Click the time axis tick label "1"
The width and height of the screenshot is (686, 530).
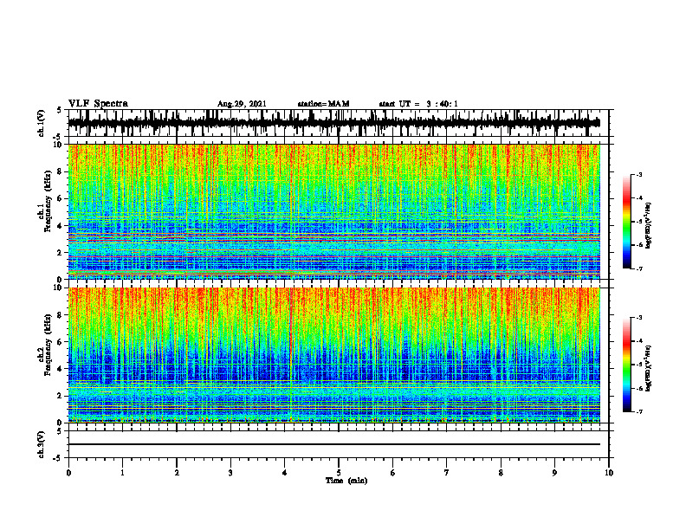[122, 473]
